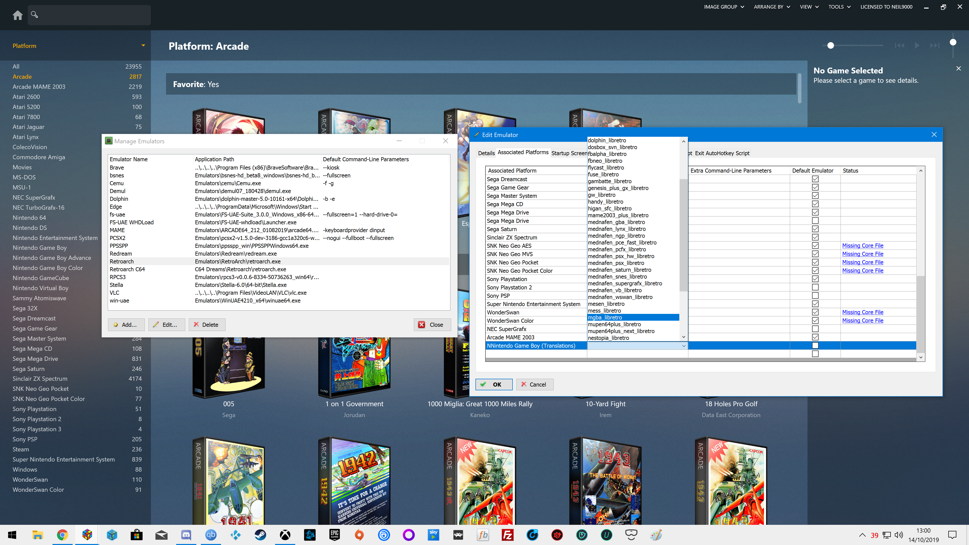Adjust the box image size slider

coord(830,45)
